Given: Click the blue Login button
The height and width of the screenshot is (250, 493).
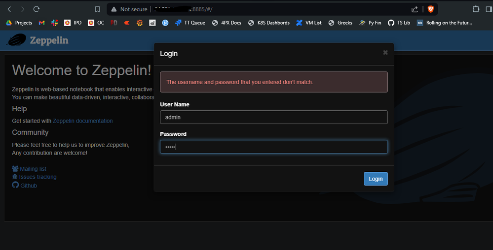Looking at the screenshot, I should click(376, 179).
